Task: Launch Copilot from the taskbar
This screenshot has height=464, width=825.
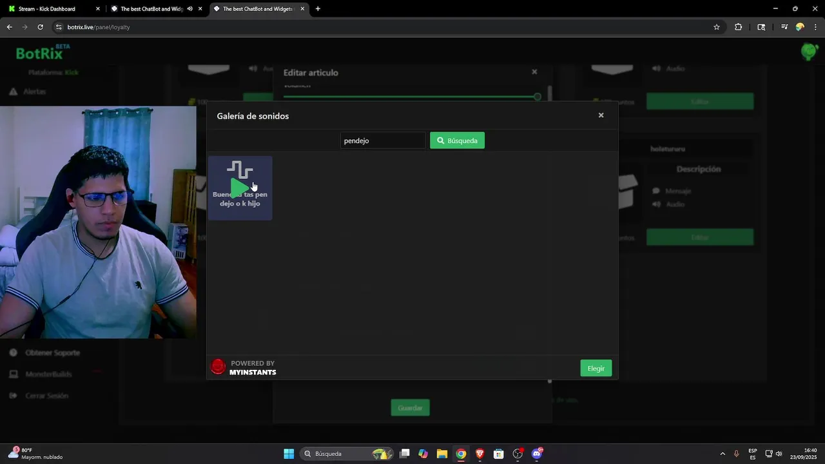Action: point(423,454)
